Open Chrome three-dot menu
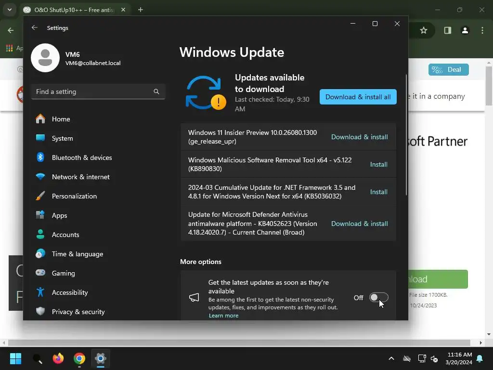493x370 pixels. point(482,30)
